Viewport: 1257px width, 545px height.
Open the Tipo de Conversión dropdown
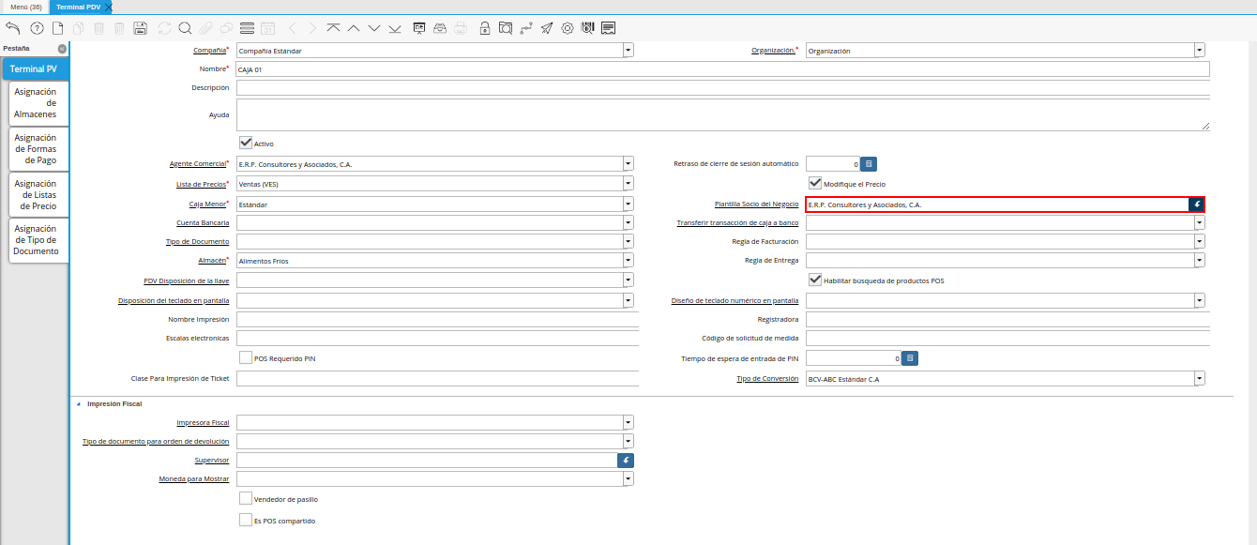[x=1199, y=378]
